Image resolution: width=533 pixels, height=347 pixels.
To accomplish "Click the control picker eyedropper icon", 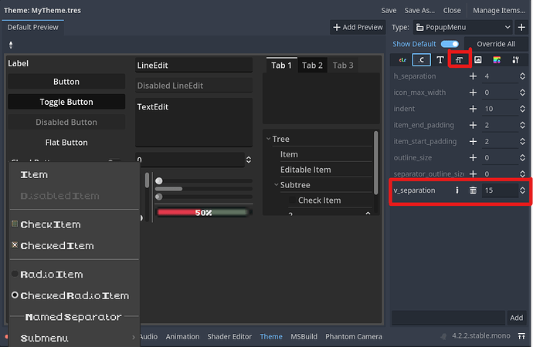I will pos(11,45).
